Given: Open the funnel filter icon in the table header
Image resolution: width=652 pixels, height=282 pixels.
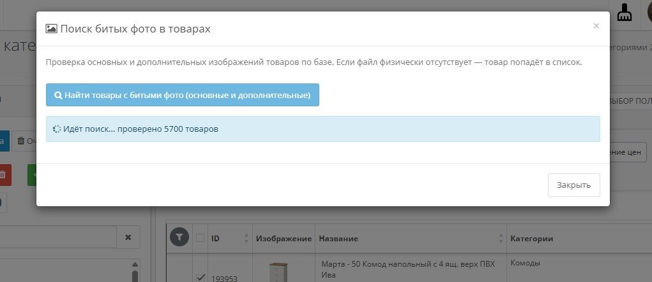Looking at the screenshot, I should tap(179, 237).
